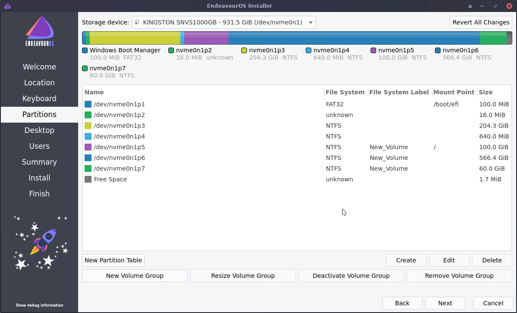The height and width of the screenshot is (313, 517).
Task: Click the EndeavourOS triangle icon in the title bar
Action: [7, 6]
